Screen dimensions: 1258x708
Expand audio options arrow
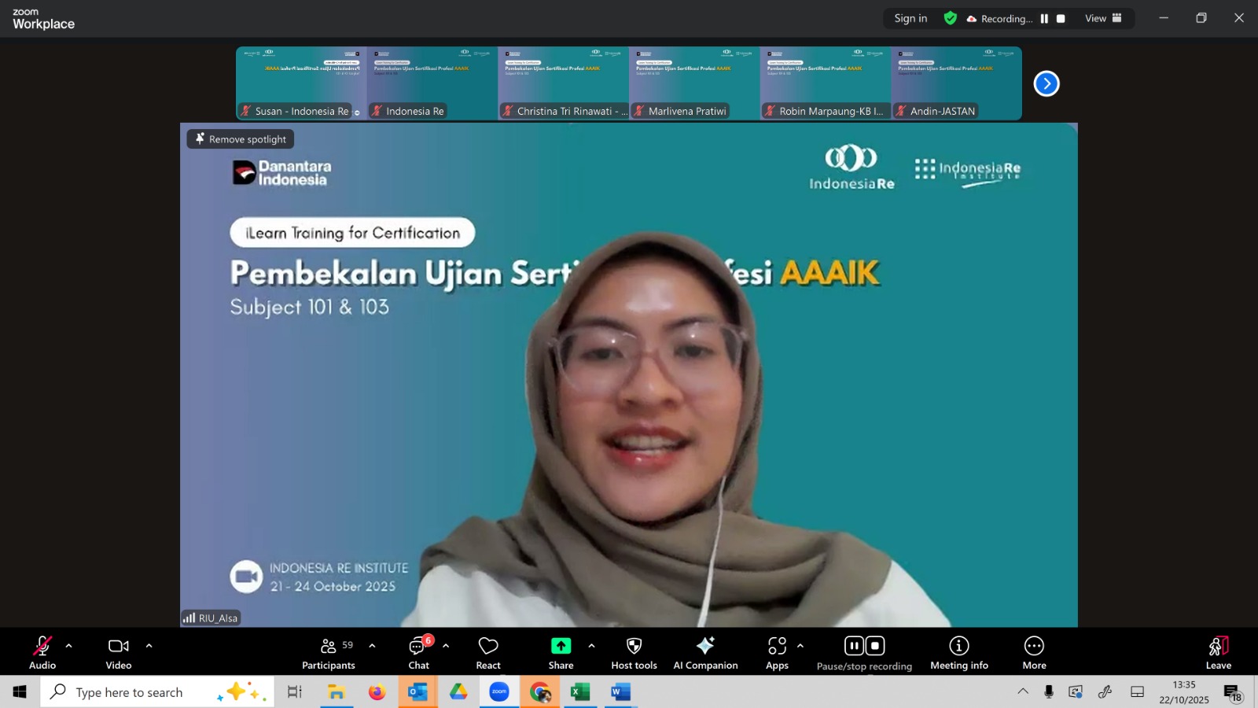coord(69,646)
